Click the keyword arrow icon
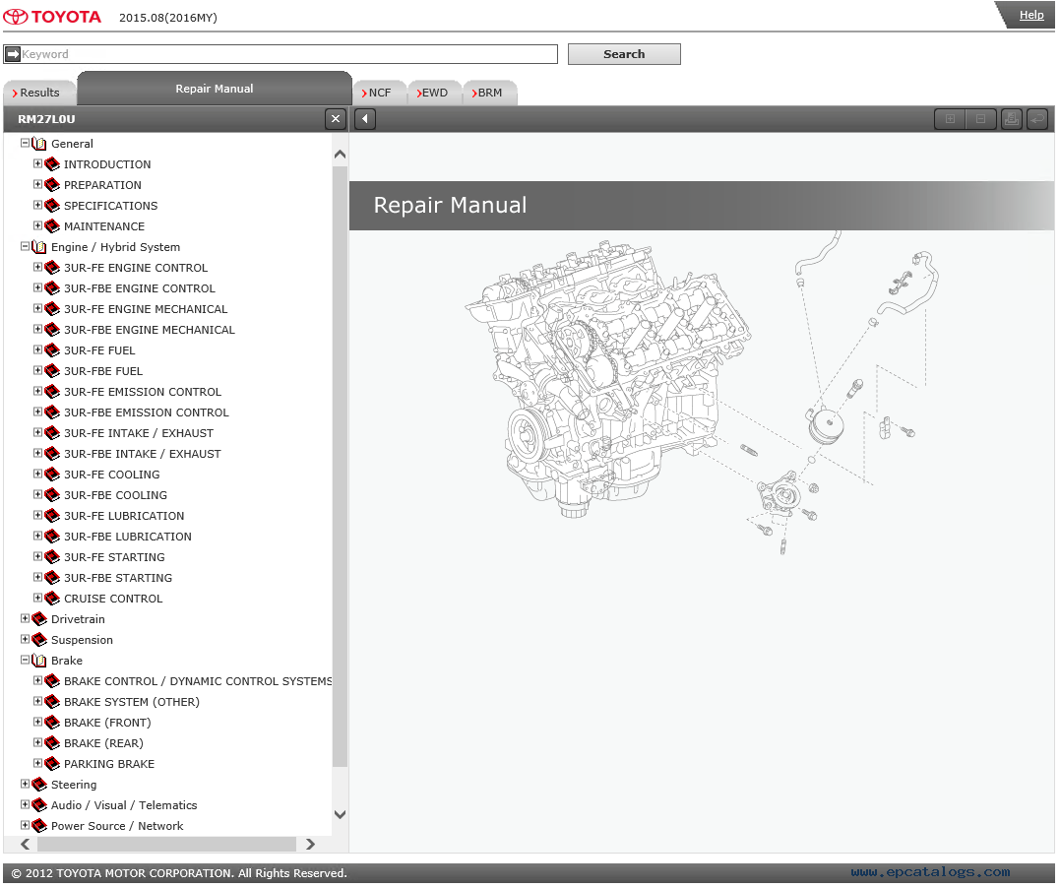 pyautogui.click(x=12, y=54)
